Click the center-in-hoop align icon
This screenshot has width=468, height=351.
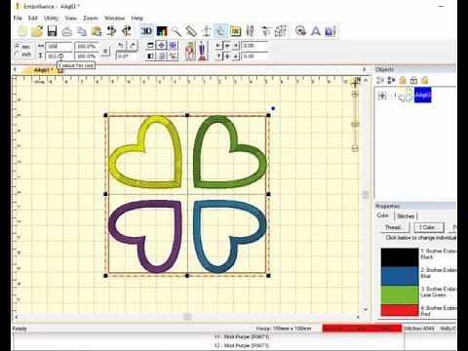tap(162, 46)
